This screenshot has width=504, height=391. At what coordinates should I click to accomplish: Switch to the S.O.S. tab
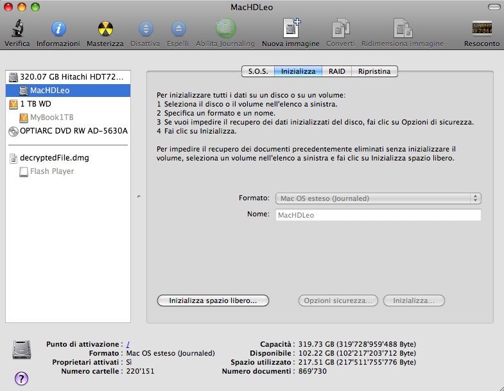tap(258, 71)
